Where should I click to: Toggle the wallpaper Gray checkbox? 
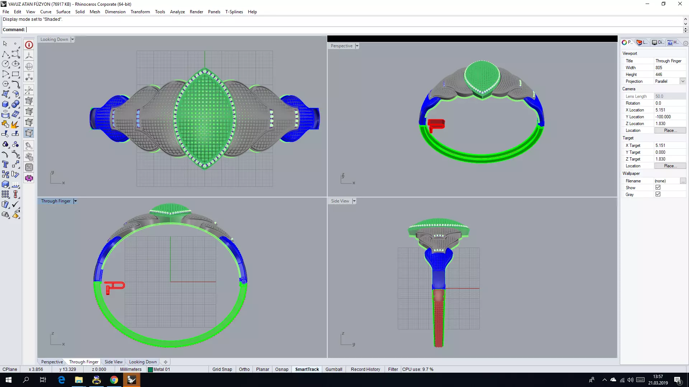(x=658, y=194)
